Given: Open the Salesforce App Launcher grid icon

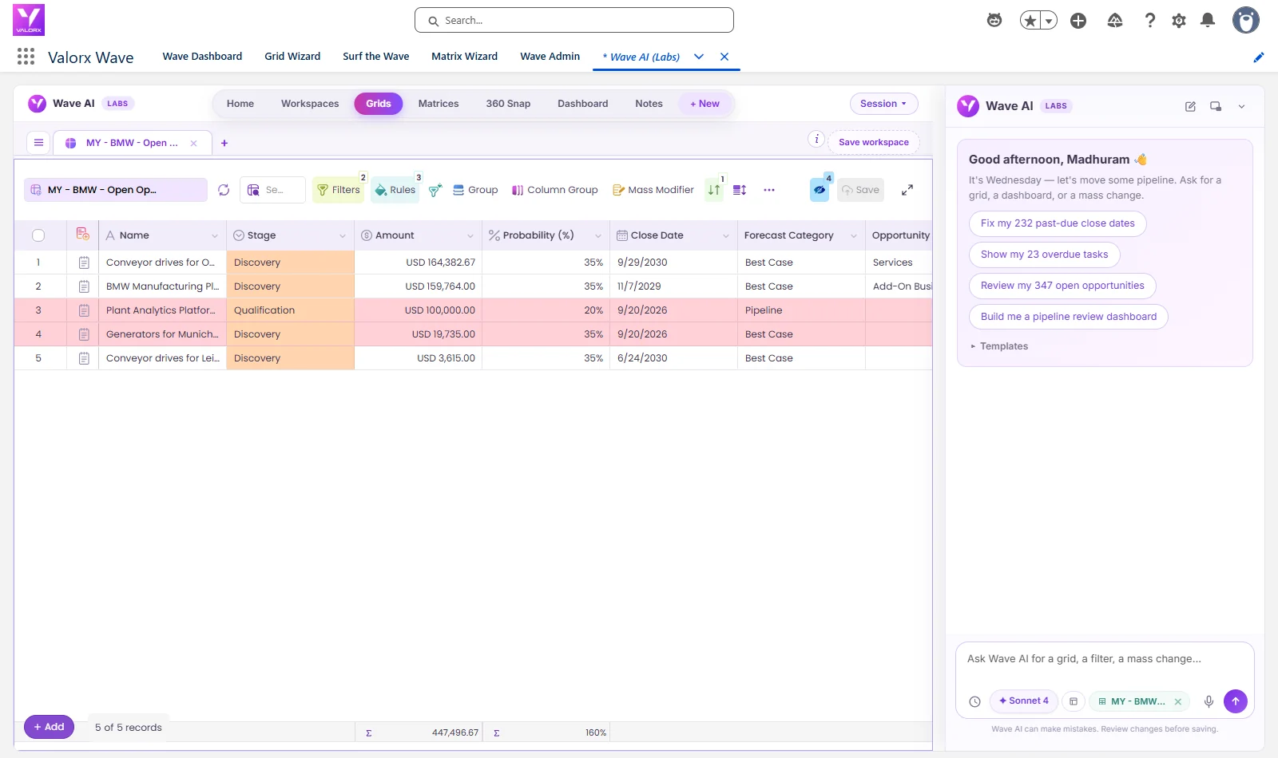Looking at the screenshot, I should coord(26,57).
